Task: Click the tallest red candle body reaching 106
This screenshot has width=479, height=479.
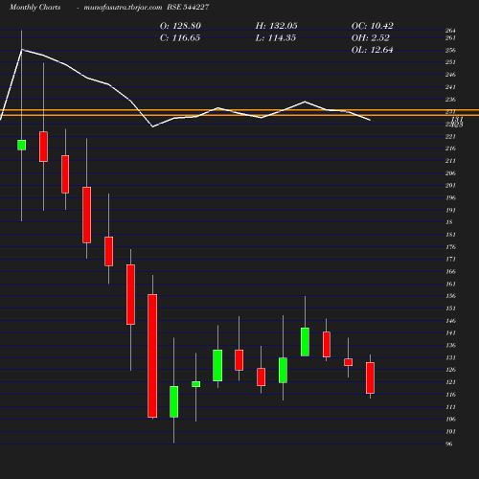Action: [x=152, y=355]
